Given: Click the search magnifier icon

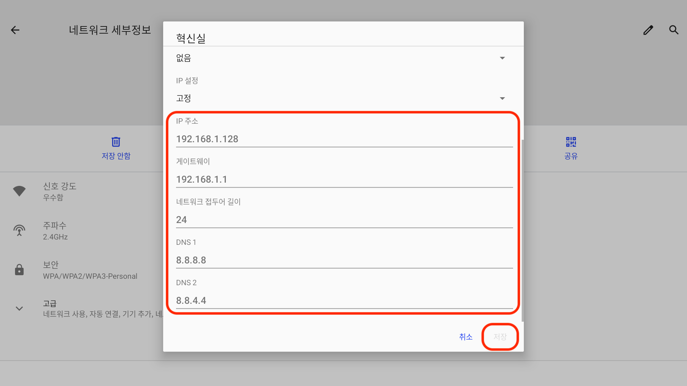Looking at the screenshot, I should click(674, 30).
